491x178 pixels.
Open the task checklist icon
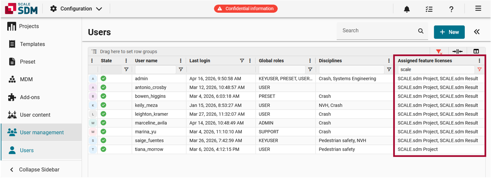(429, 9)
